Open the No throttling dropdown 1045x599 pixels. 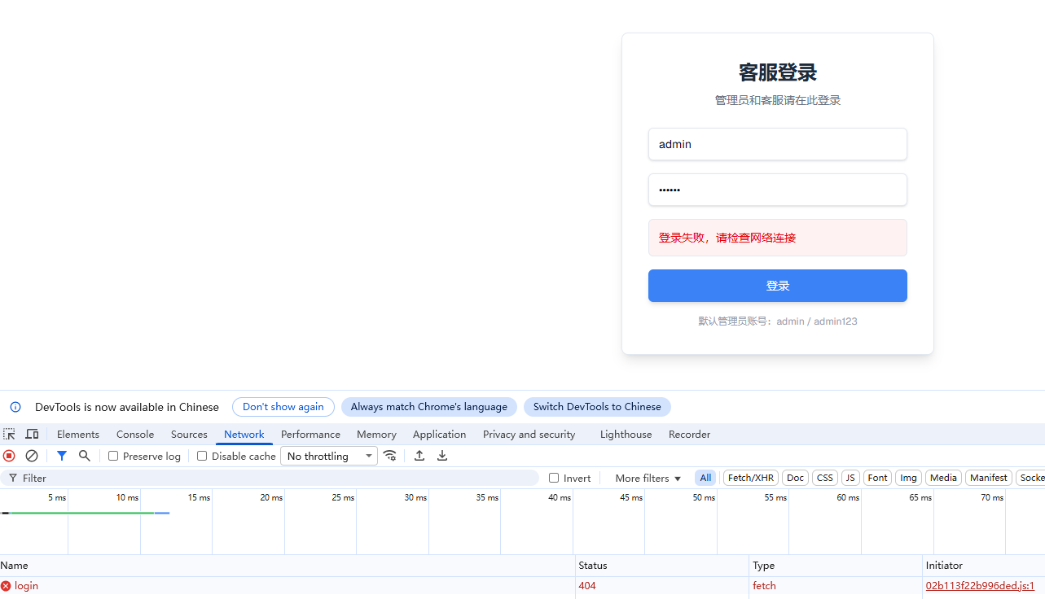coord(329,456)
